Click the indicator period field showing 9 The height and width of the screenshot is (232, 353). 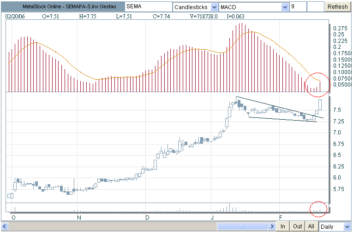click(x=298, y=7)
